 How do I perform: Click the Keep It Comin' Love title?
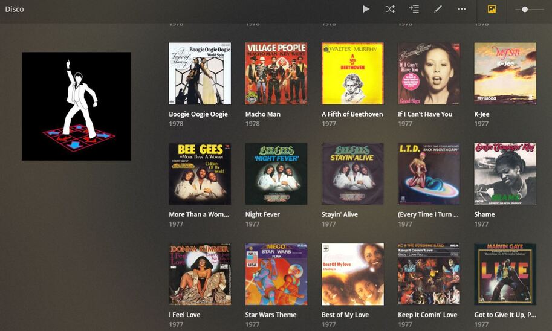pyautogui.click(x=427, y=315)
